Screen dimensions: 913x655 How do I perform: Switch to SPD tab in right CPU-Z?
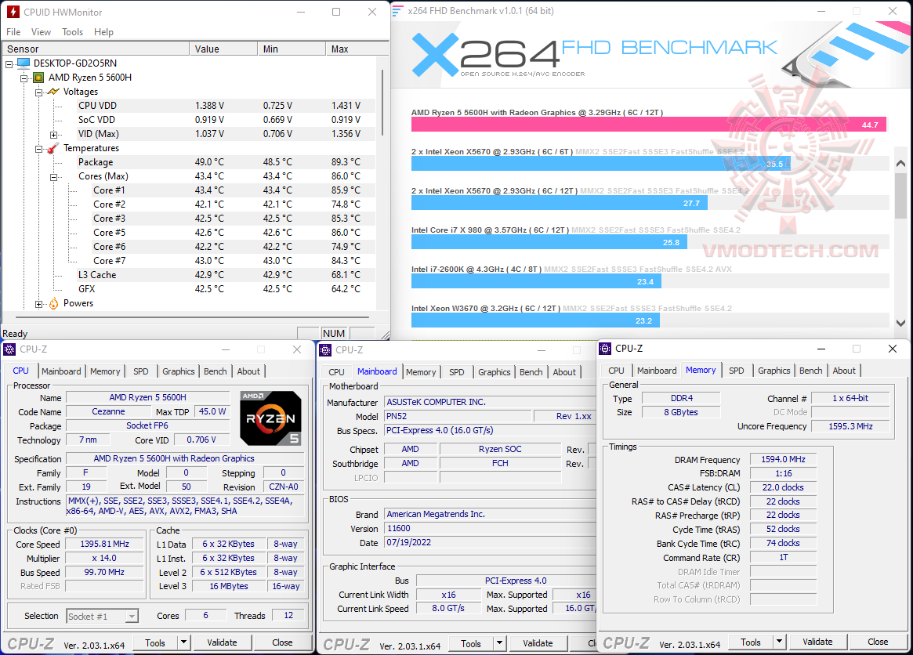coord(737,371)
